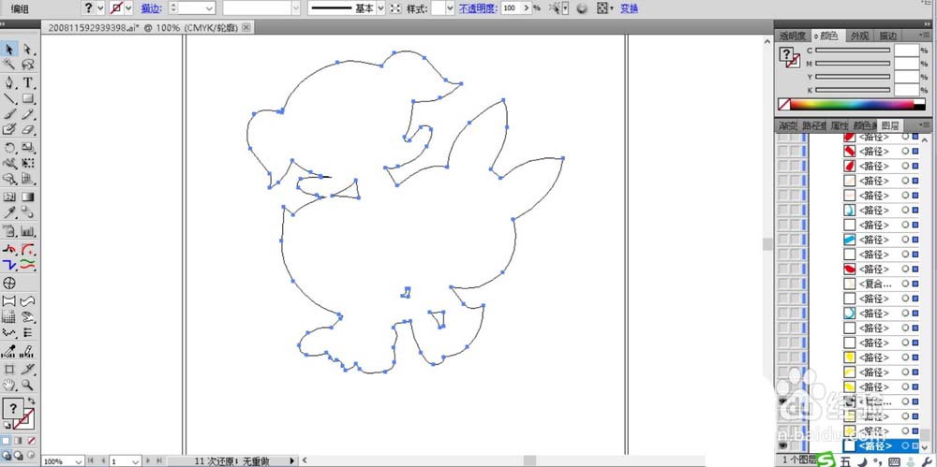Click the 不透明度 link
The width and height of the screenshot is (937, 467).
(x=478, y=8)
